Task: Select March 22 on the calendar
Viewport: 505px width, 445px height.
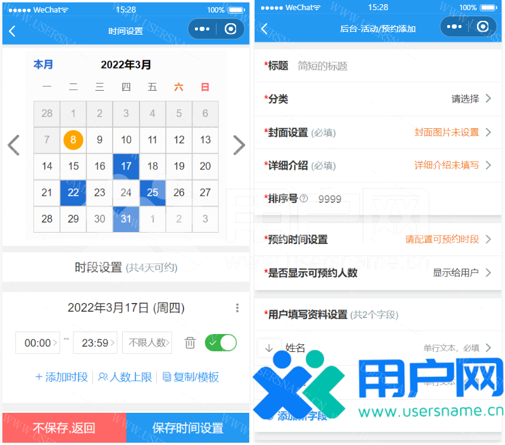Action: [x=73, y=193]
